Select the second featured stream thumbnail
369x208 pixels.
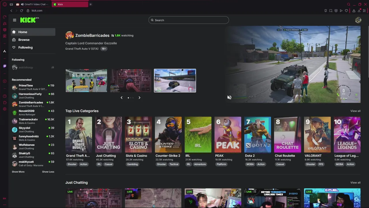pyautogui.click(x=131, y=81)
